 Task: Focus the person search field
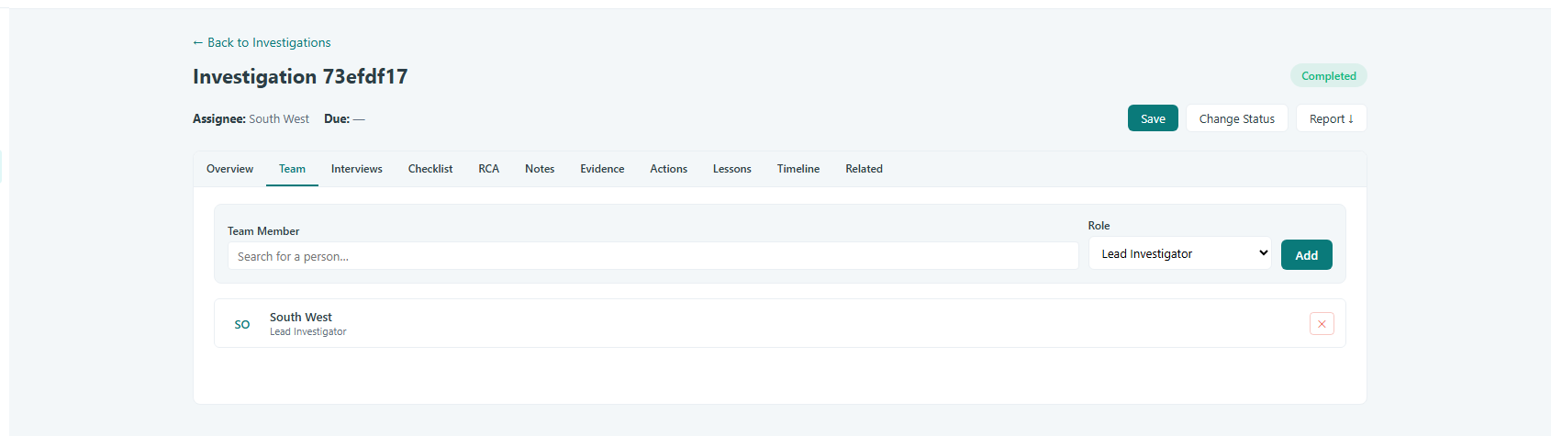[x=653, y=256]
